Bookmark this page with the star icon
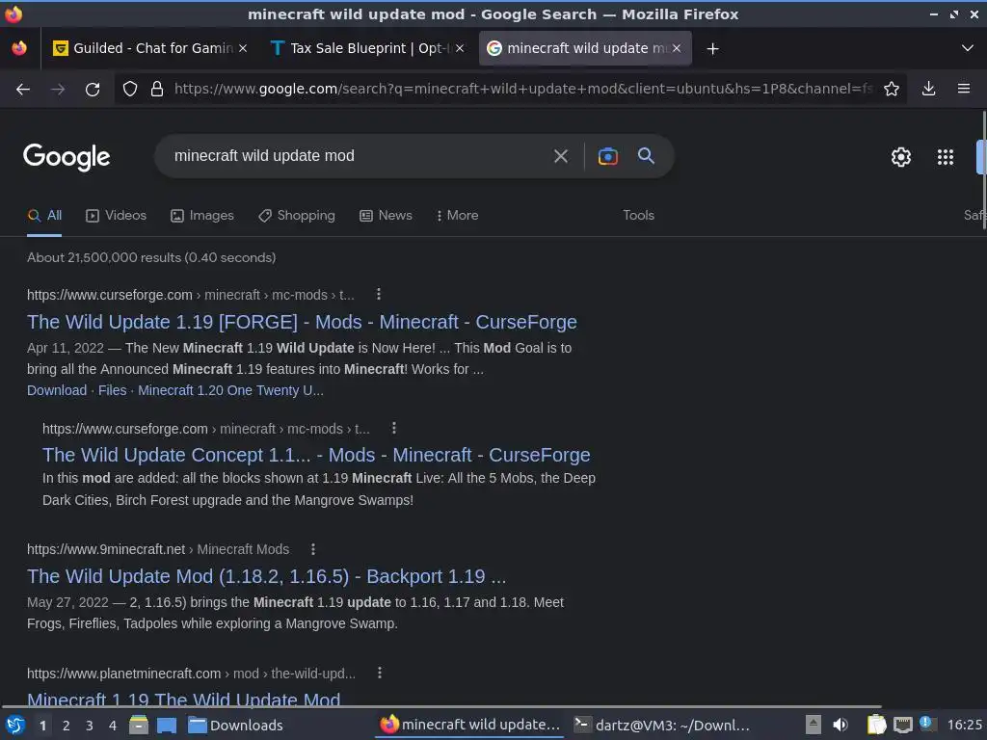The height and width of the screenshot is (740, 987). click(x=892, y=89)
